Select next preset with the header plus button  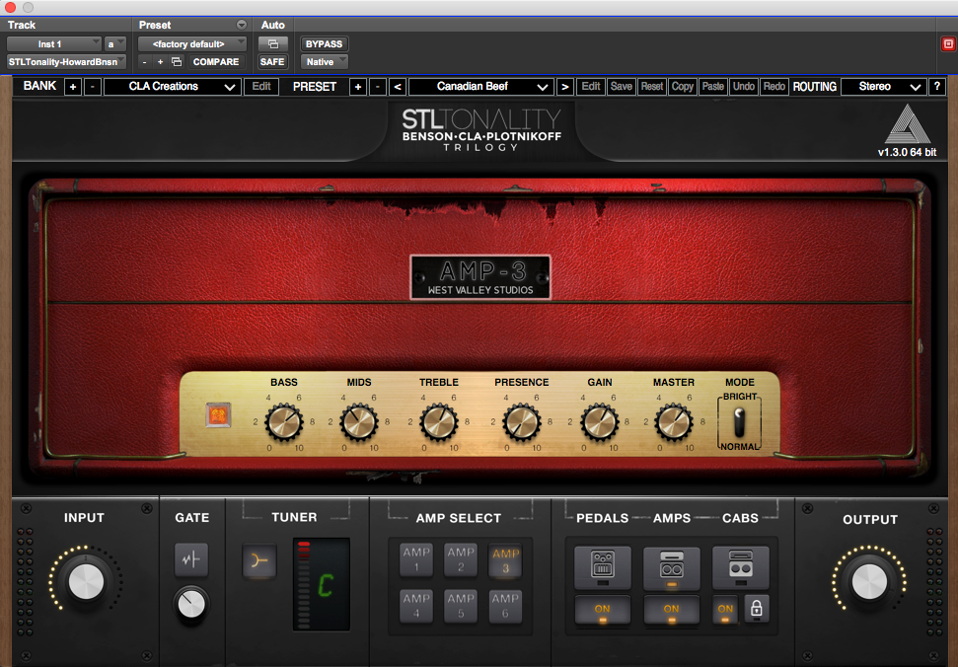click(160, 62)
